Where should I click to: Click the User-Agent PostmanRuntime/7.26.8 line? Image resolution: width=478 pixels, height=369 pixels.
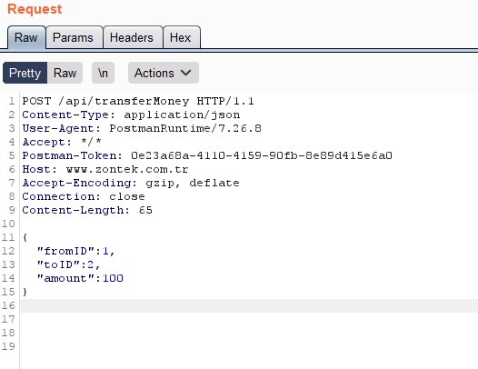[x=142, y=128]
